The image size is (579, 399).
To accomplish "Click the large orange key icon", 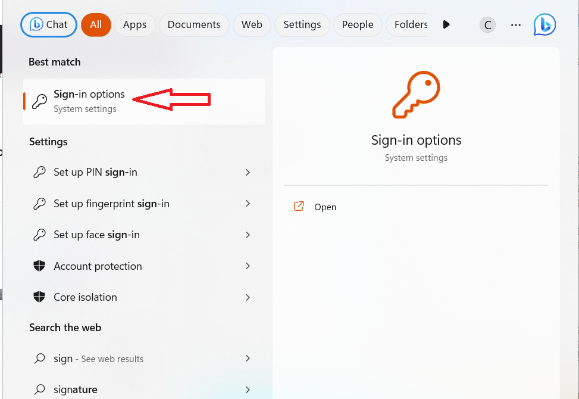I will pyautogui.click(x=416, y=95).
